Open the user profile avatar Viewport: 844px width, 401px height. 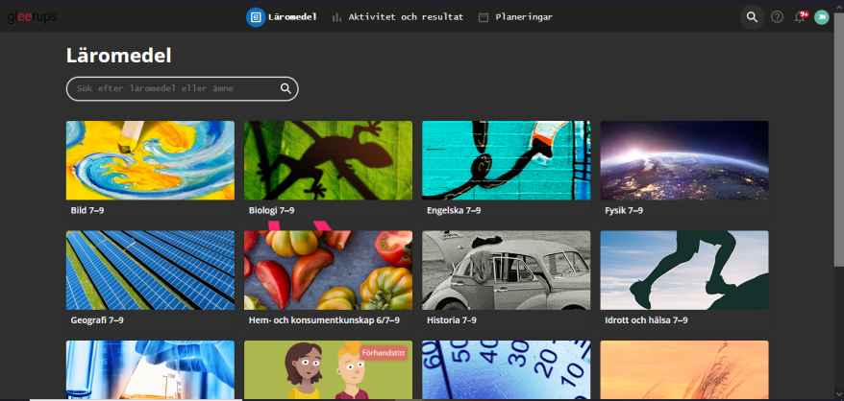(821, 16)
